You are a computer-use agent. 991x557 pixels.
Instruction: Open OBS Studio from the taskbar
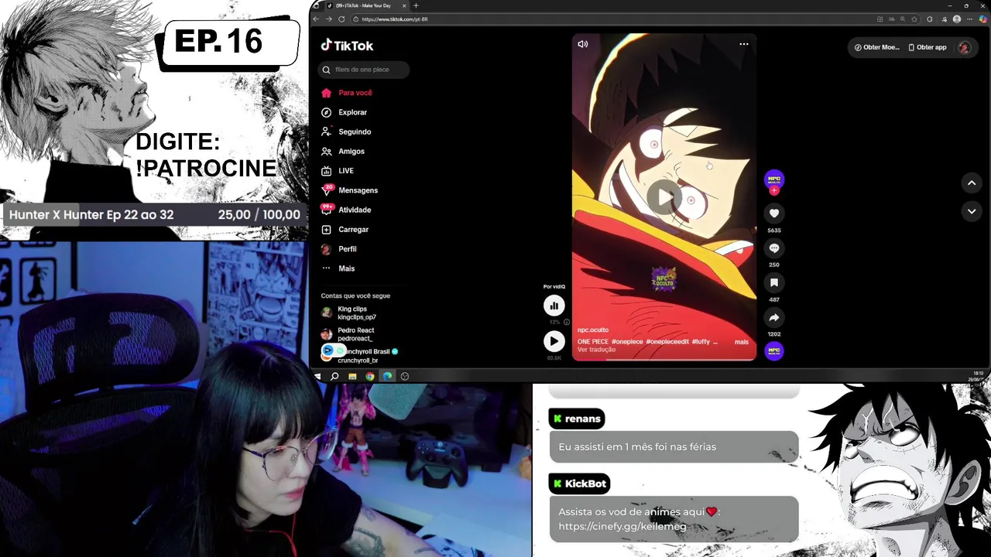(405, 376)
